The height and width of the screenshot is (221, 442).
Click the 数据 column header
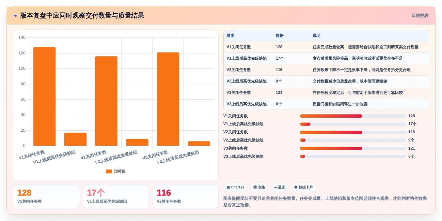[x=280, y=36]
